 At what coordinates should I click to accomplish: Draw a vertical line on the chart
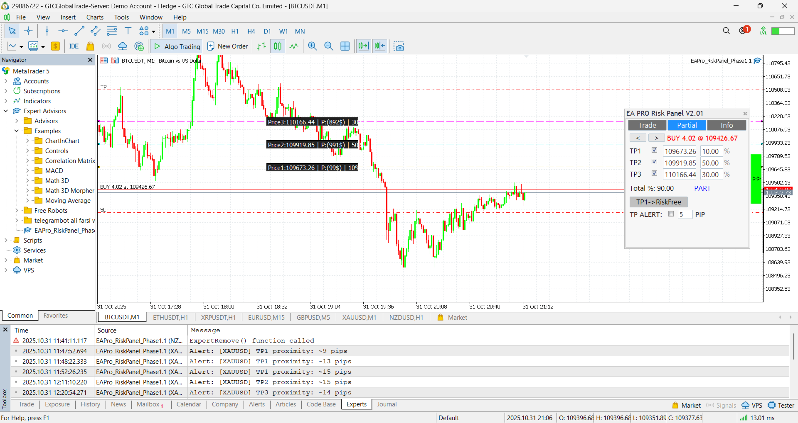pos(47,31)
